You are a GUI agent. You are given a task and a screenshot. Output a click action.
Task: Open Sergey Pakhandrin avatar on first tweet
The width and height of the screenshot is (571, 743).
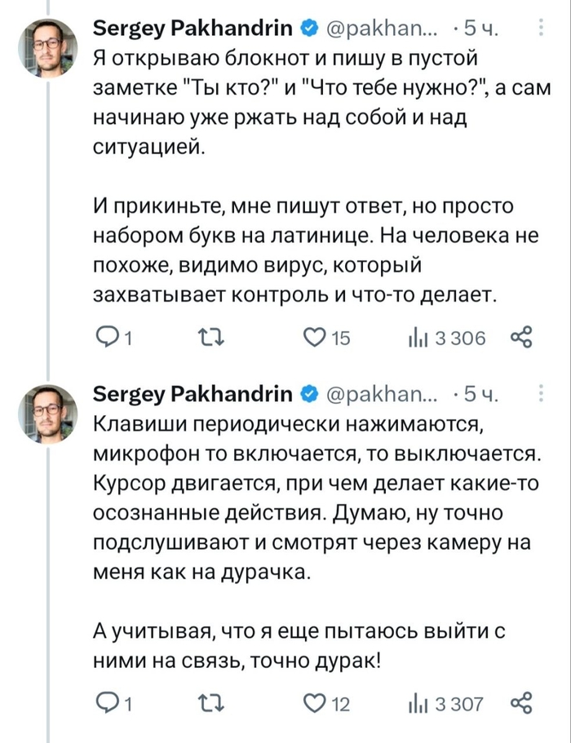click(x=48, y=47)
